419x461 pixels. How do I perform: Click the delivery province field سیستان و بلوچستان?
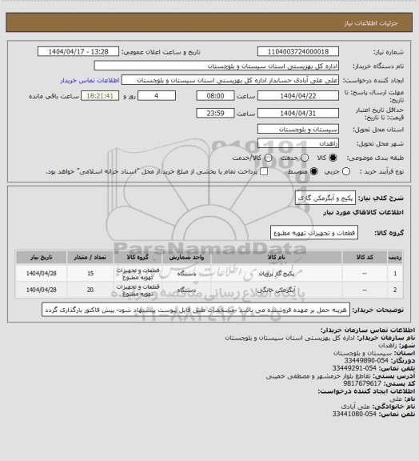[x=298, y=129]
